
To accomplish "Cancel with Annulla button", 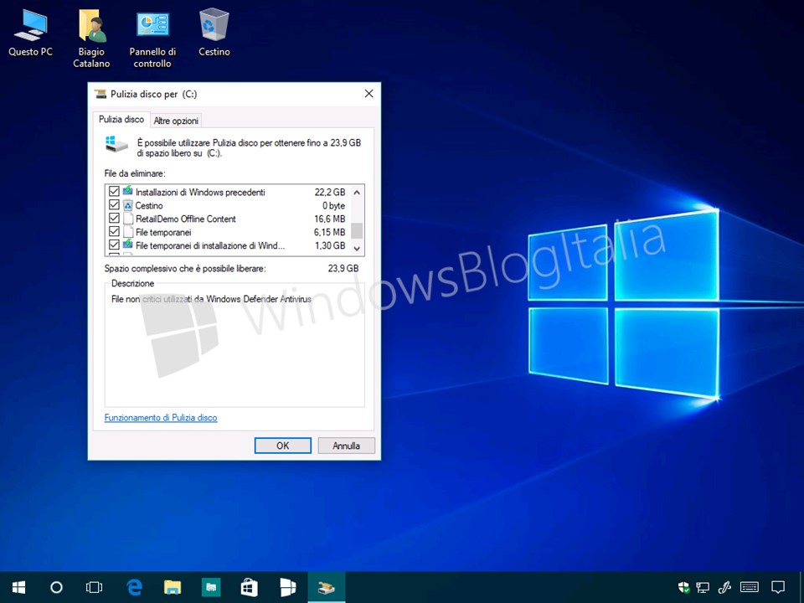I will click(346, 446).
